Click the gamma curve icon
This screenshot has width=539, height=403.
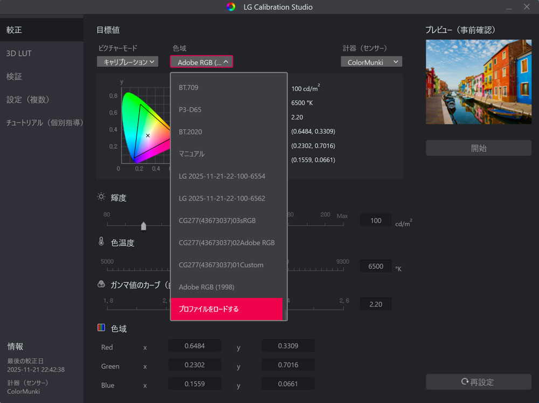(x=101, y=284)
